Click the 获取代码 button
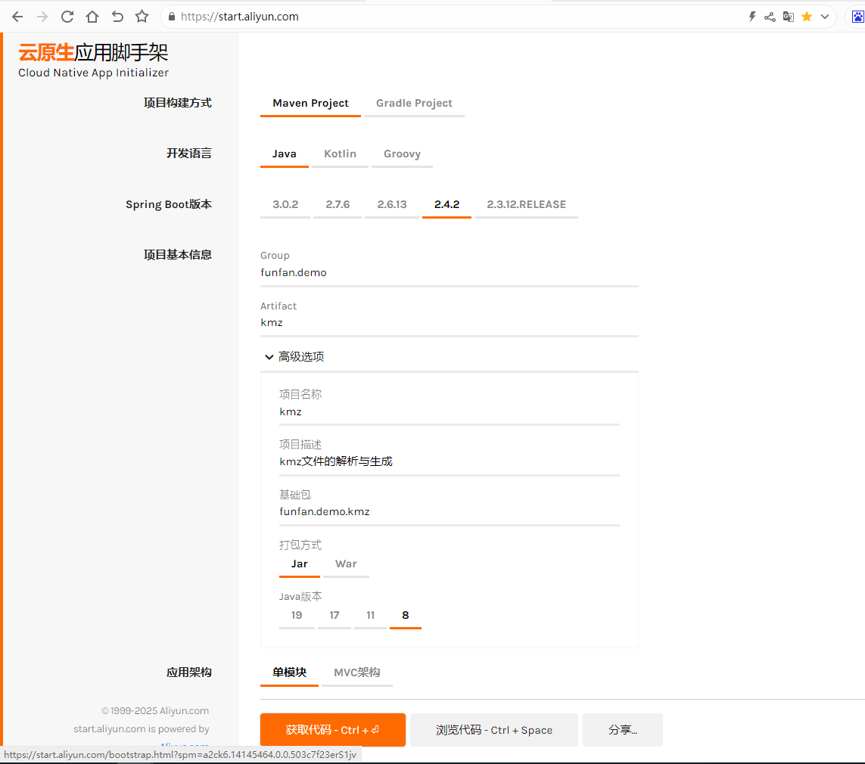Image resolution: width=865 pixels, height=764 pixels. pos(332,729)
